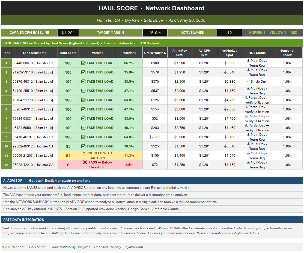Click the HOS warning triangle for lane 83448-53510
The width and height of the screenshot is (304, 253).
tap(248, 61)
